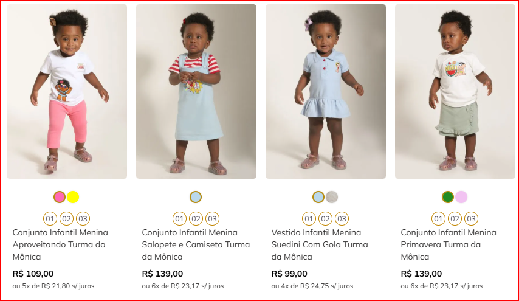The height and width of the screenshot is (301, 519).
Task: Select pink color for Aproveitando set
Action: 60,197
